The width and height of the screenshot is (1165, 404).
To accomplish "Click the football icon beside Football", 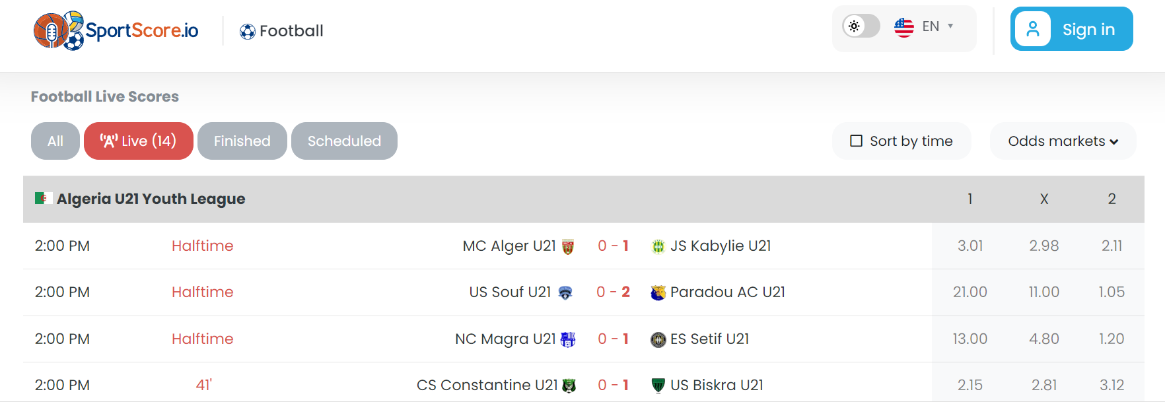I will coord(248,32).
